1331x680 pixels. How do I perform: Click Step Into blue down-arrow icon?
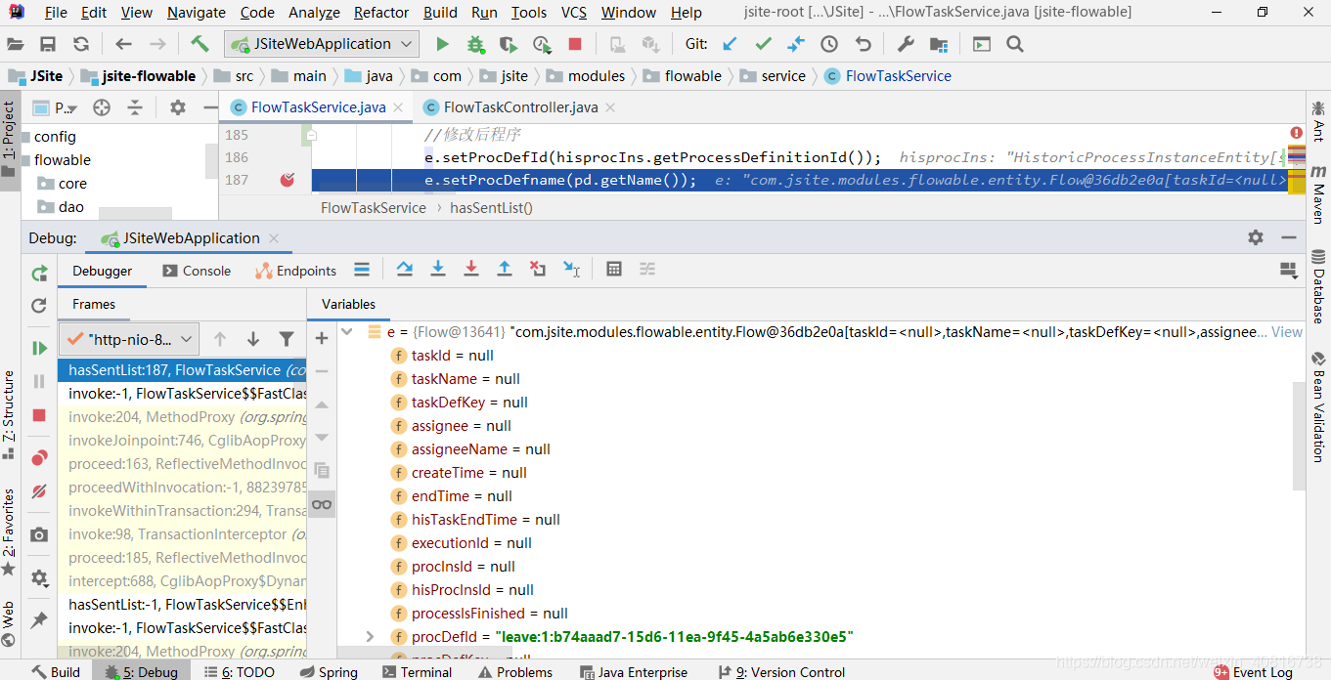438,269
